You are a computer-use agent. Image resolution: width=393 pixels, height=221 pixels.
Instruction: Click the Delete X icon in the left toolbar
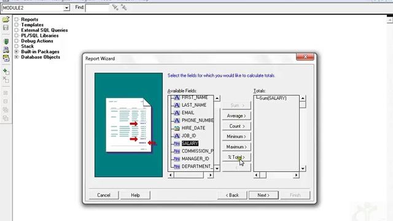(6, 80)
